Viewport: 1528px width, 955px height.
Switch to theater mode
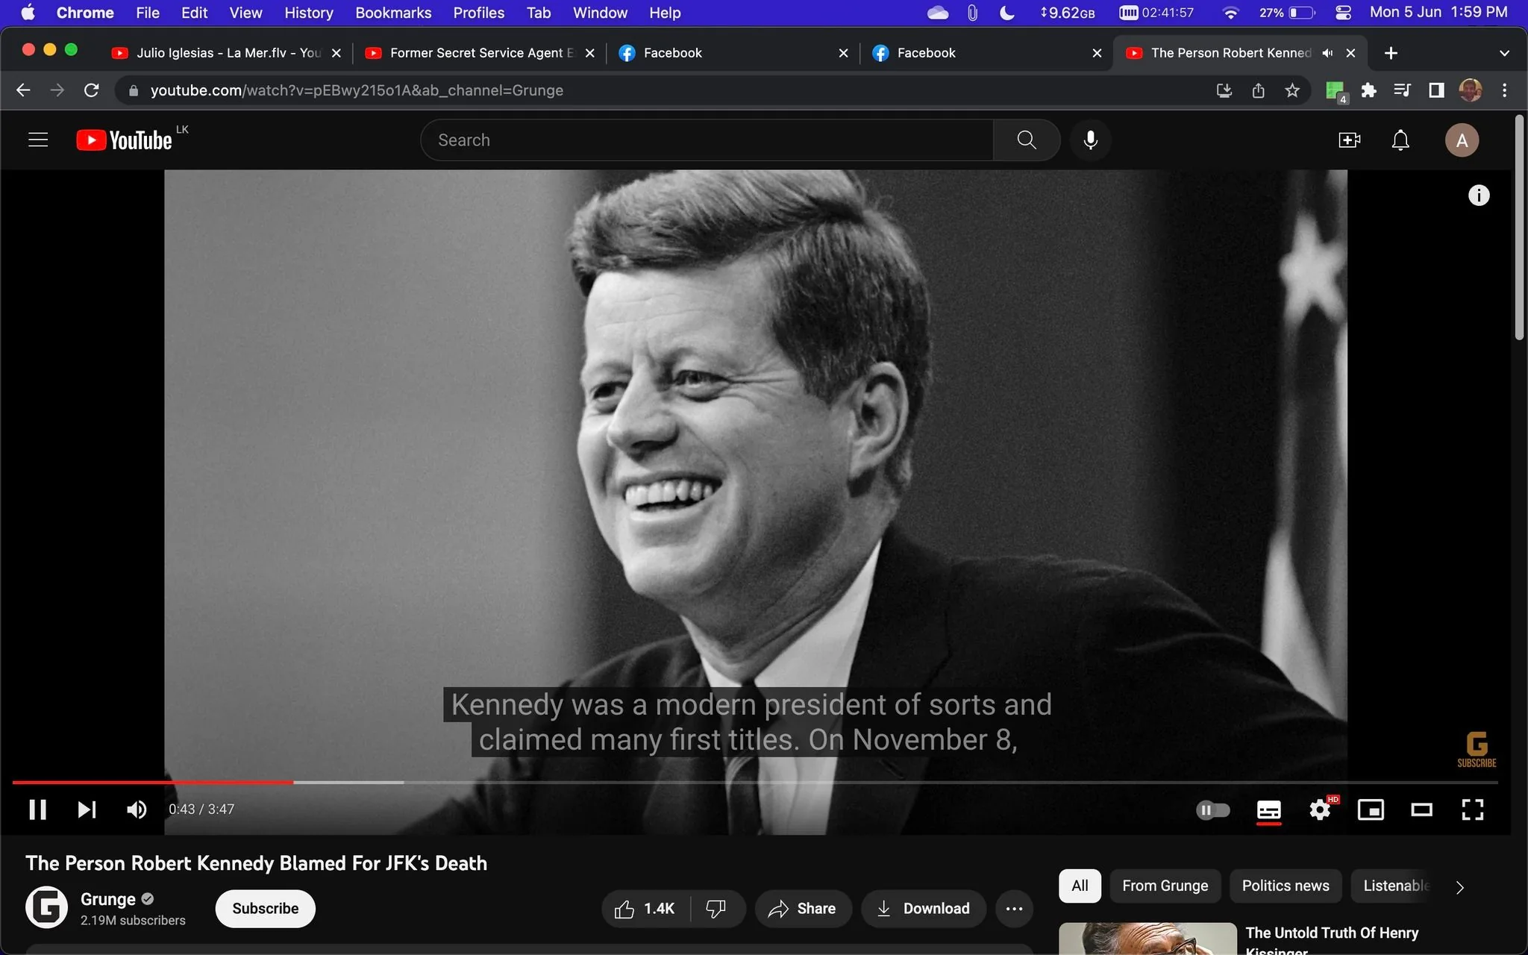[x=1421, y=810]
